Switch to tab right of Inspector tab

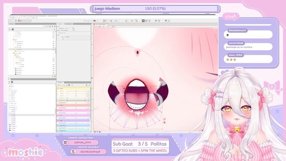coord(68,24)
